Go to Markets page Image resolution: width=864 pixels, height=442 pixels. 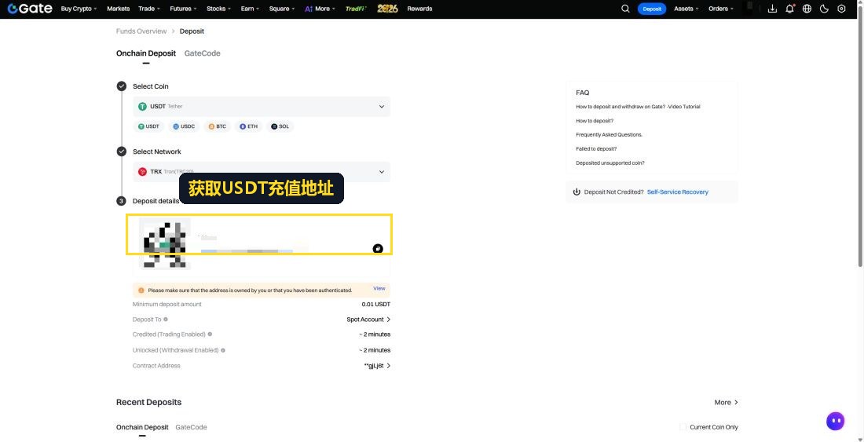point(119,9)
